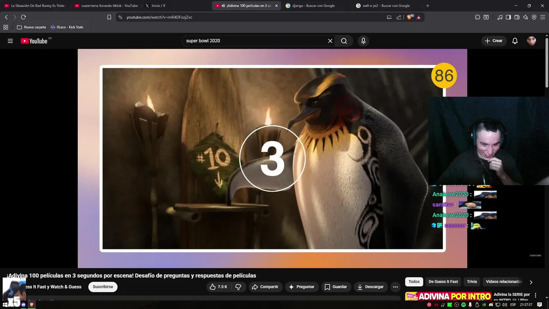Show next filter chips with arrow
Screen dimensions: 549x309
[x=531, y=282]
